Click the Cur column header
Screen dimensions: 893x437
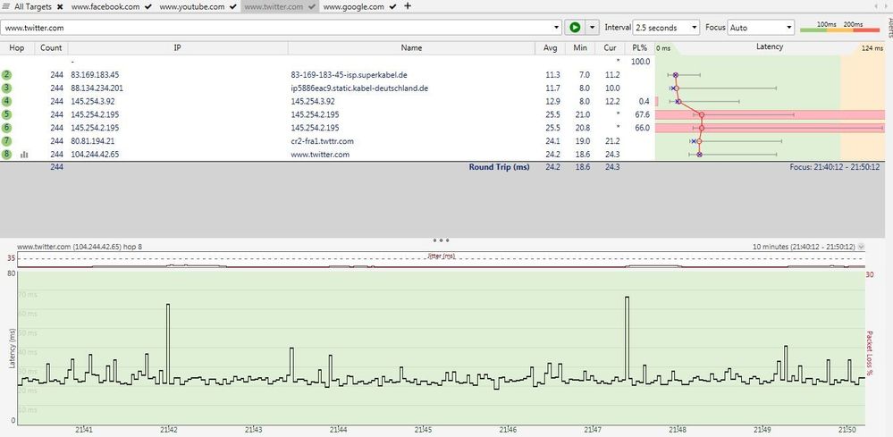tap(610, 47)
